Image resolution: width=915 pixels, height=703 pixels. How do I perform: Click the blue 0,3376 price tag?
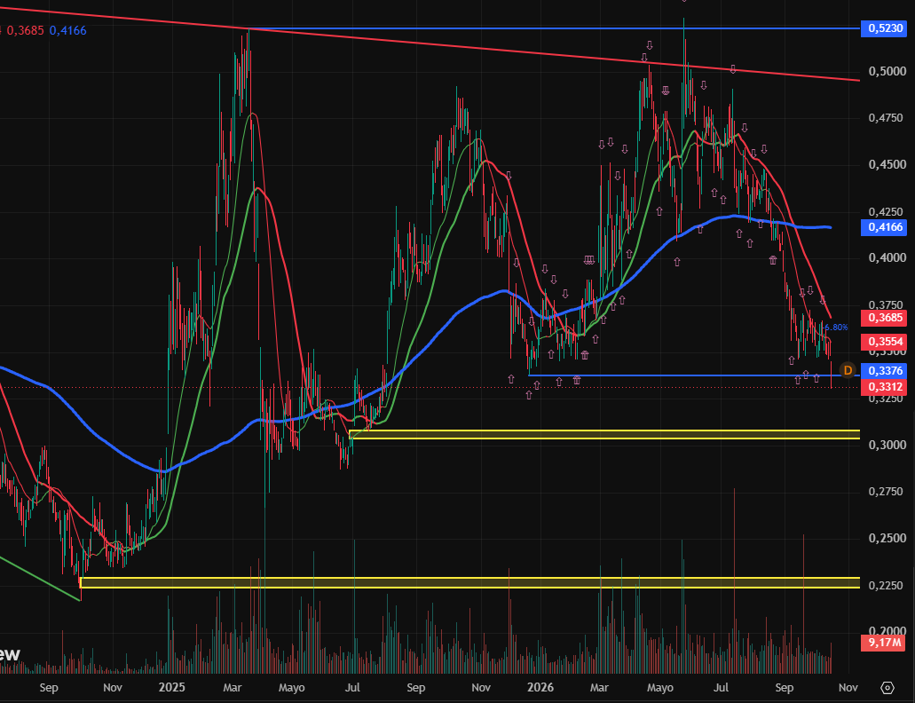[x=884, y=370]
